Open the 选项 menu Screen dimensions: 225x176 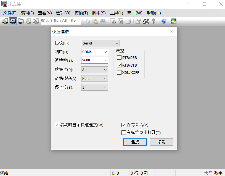click(x=63, y=13)
